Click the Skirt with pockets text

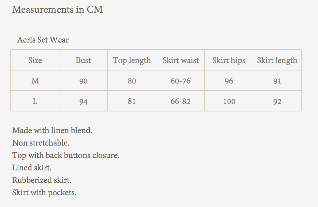44,193
